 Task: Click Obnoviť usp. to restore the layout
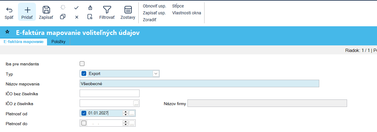click(x=154, y=6)
